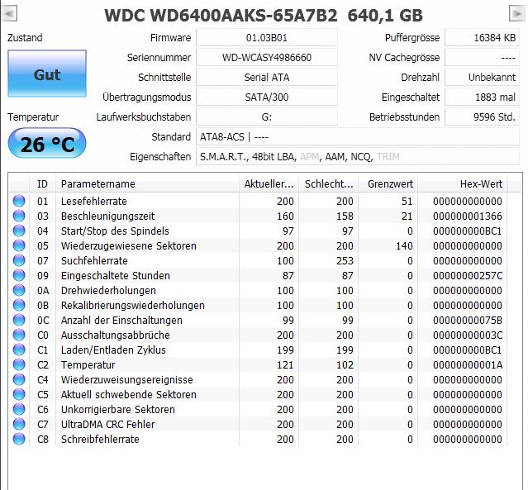Sort by Hex-Wert column header
528x490 pixels.
(463, 184)
